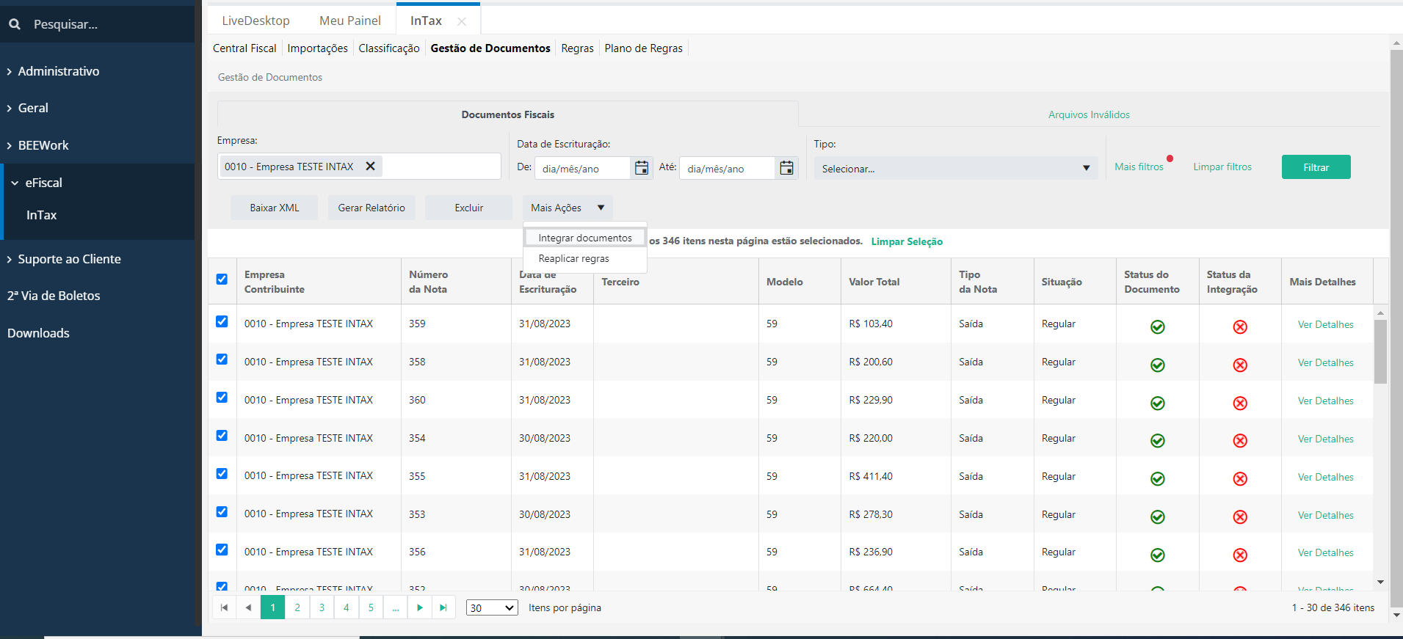Click green document status icon for nota 359
1403x639 pixels.
[x=1158, y=326]
